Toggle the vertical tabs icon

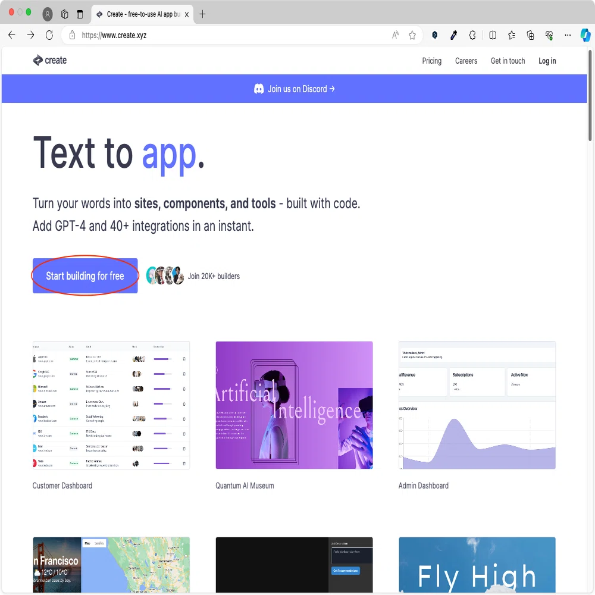pos(80,14)
